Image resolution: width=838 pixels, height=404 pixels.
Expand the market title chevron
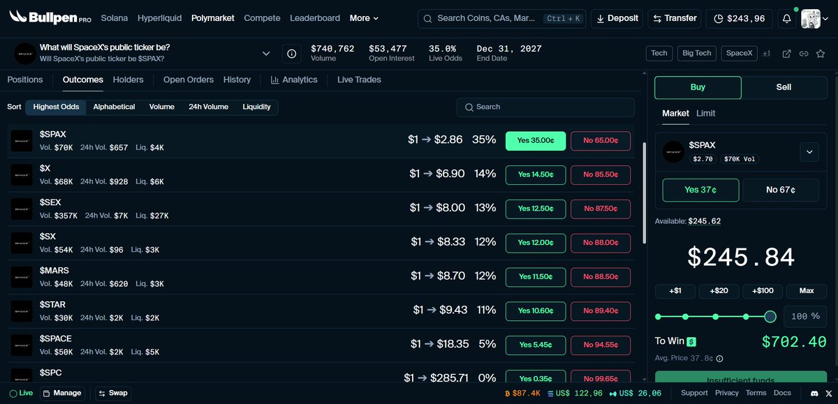click(266, 53)
